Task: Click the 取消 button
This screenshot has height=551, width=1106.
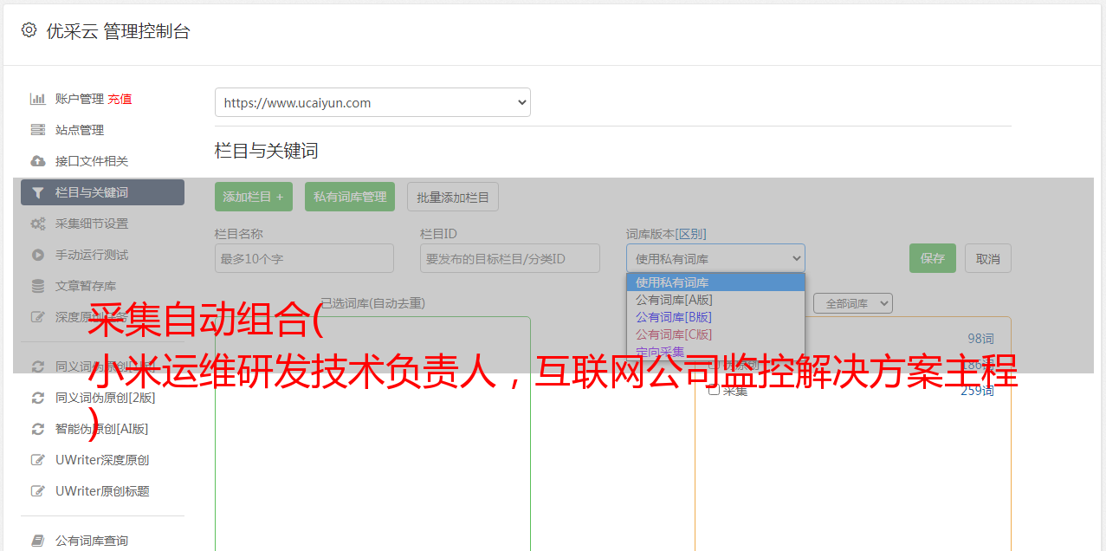Action: 988,258
